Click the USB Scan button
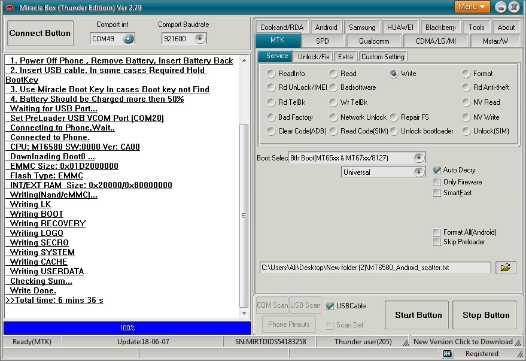 point(305,305)
